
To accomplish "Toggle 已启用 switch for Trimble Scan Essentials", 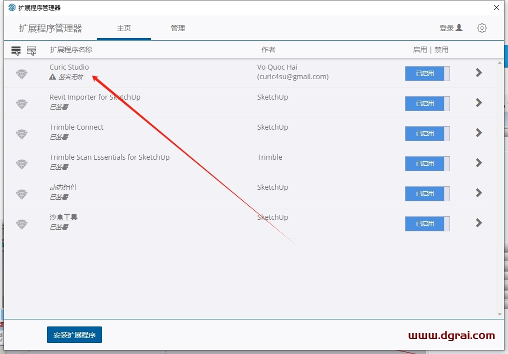I will (427, 164).
